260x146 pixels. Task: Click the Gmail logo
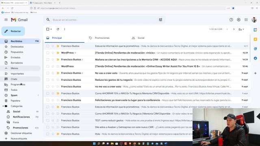click(19, 20)
